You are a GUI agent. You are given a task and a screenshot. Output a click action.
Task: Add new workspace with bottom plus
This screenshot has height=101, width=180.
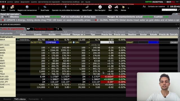(42, 99)
